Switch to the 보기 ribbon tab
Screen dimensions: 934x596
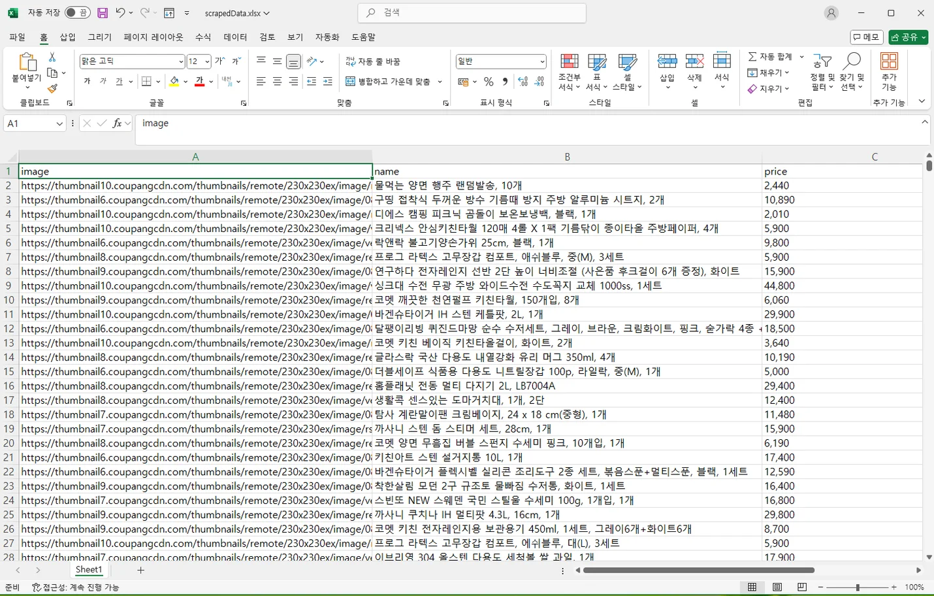[x=295, y=37]
